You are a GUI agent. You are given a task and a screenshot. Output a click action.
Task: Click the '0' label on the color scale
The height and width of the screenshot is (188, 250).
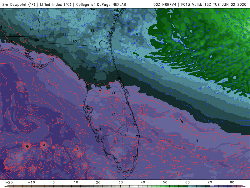pos(53,182)
